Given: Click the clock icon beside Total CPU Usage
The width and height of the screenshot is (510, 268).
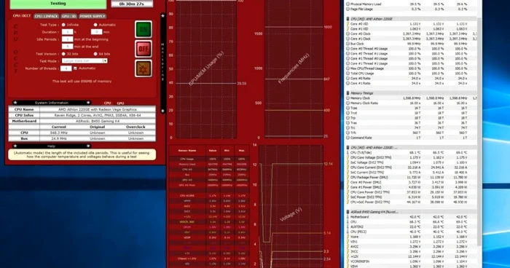Looking at the screenshot, I should (348, 74).
